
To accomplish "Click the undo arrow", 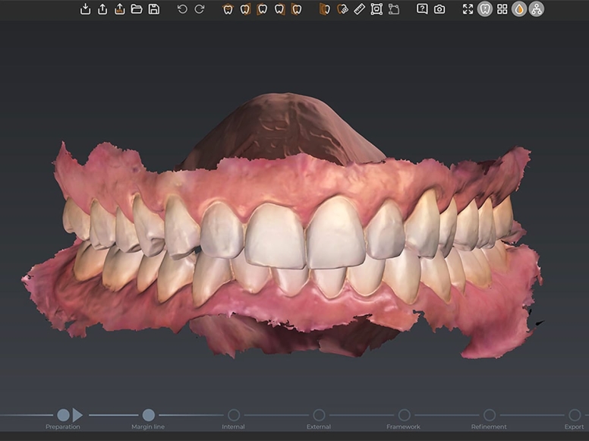I will tap(182, 9).
